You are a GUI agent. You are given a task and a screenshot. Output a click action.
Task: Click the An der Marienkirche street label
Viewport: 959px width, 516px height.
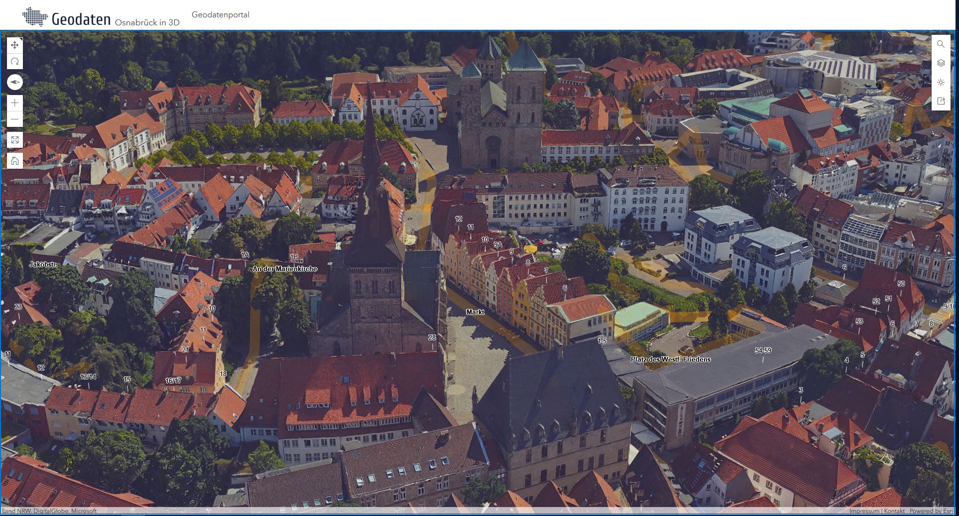[285, 269]
